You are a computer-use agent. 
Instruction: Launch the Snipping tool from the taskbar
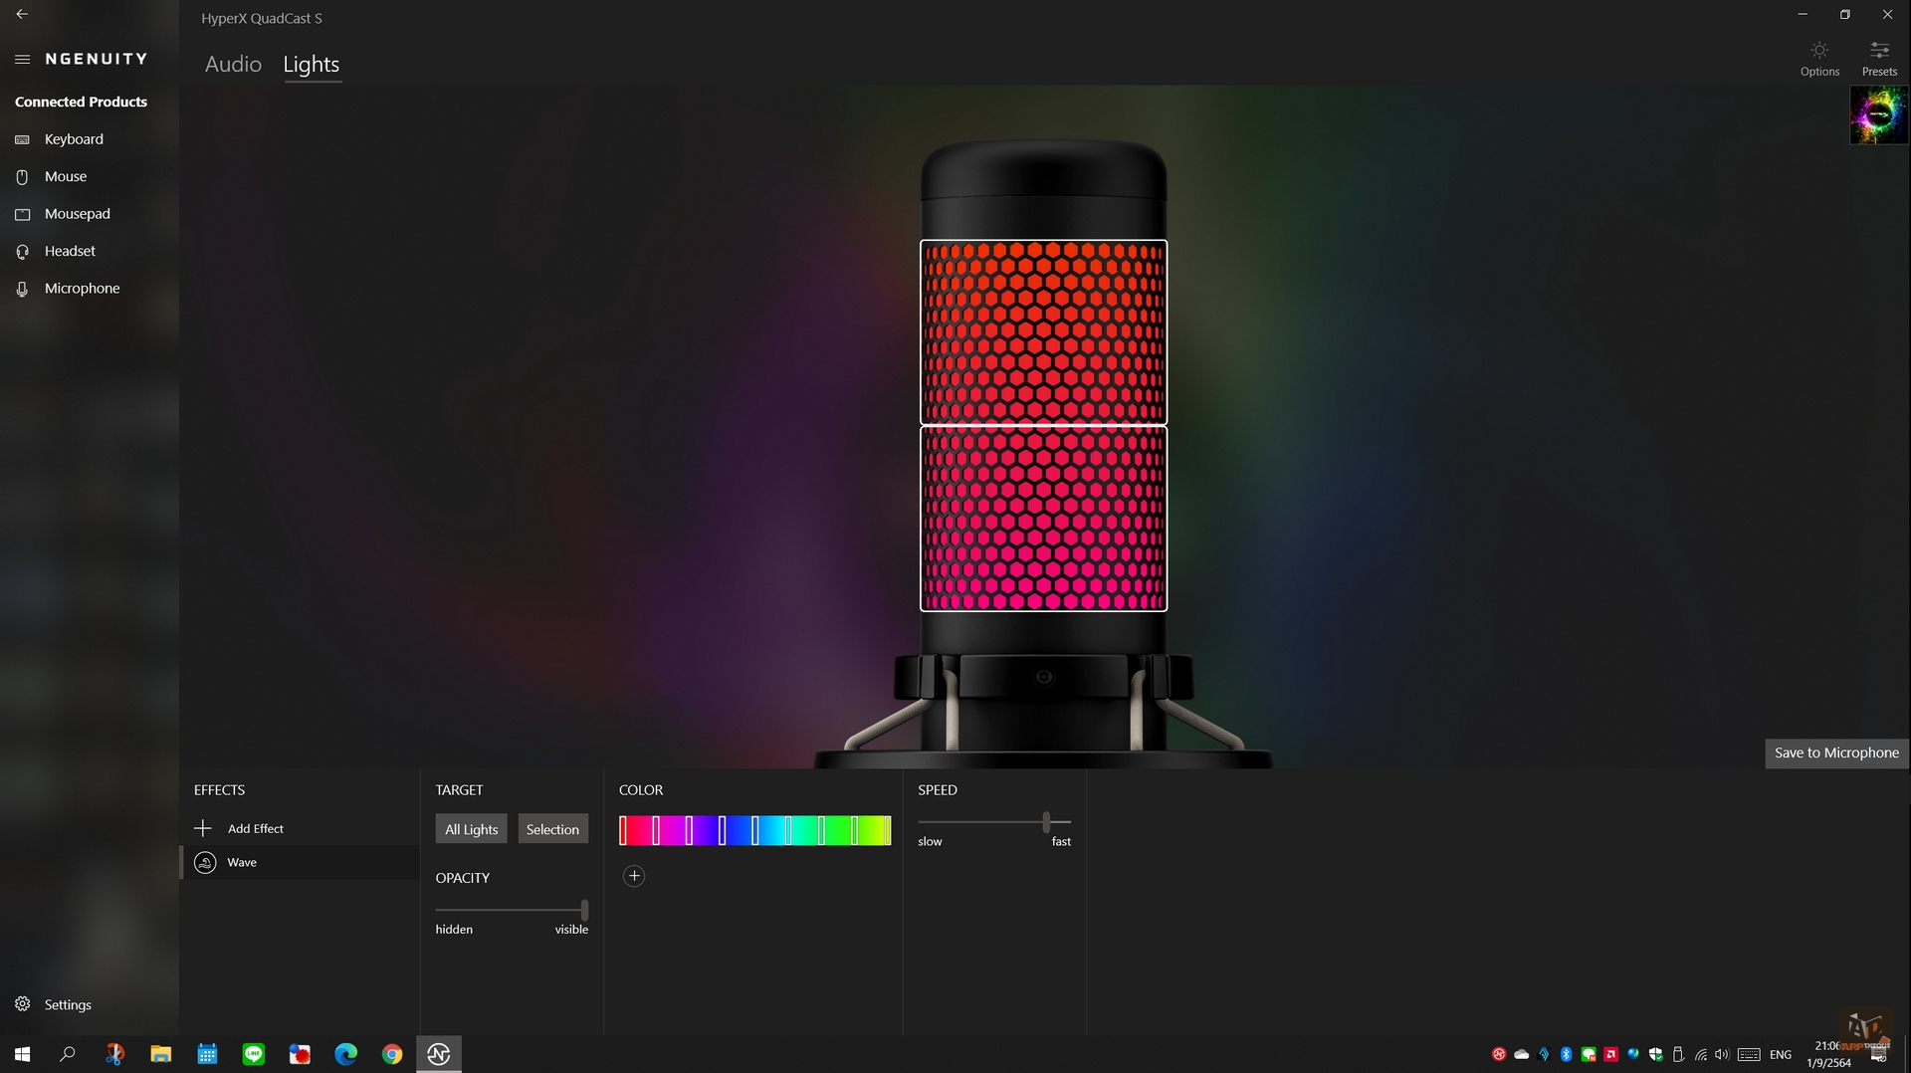114,1054
